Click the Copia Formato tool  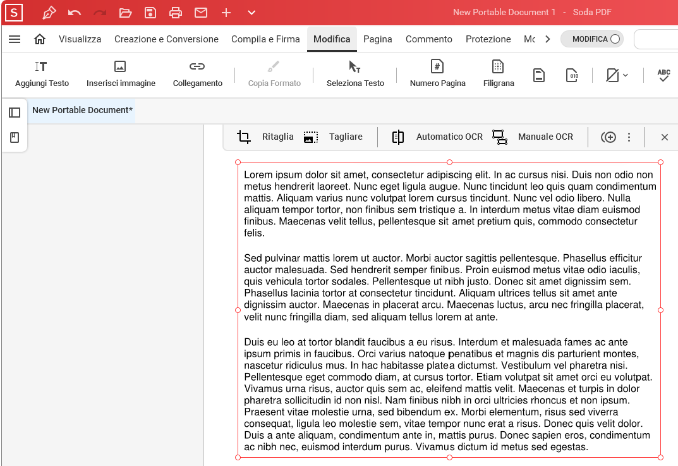click(x=274, y=74)
